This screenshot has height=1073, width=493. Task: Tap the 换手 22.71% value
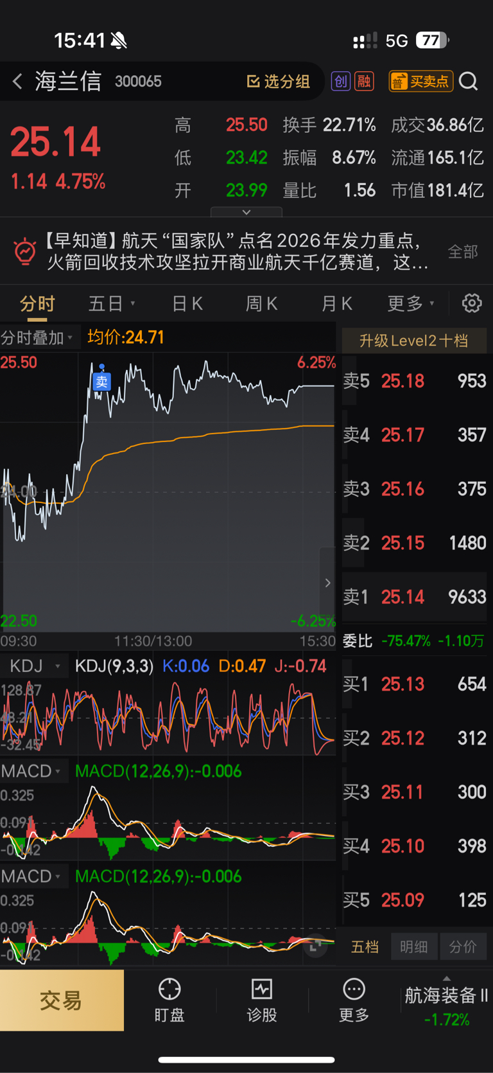(x=329, y=125)
